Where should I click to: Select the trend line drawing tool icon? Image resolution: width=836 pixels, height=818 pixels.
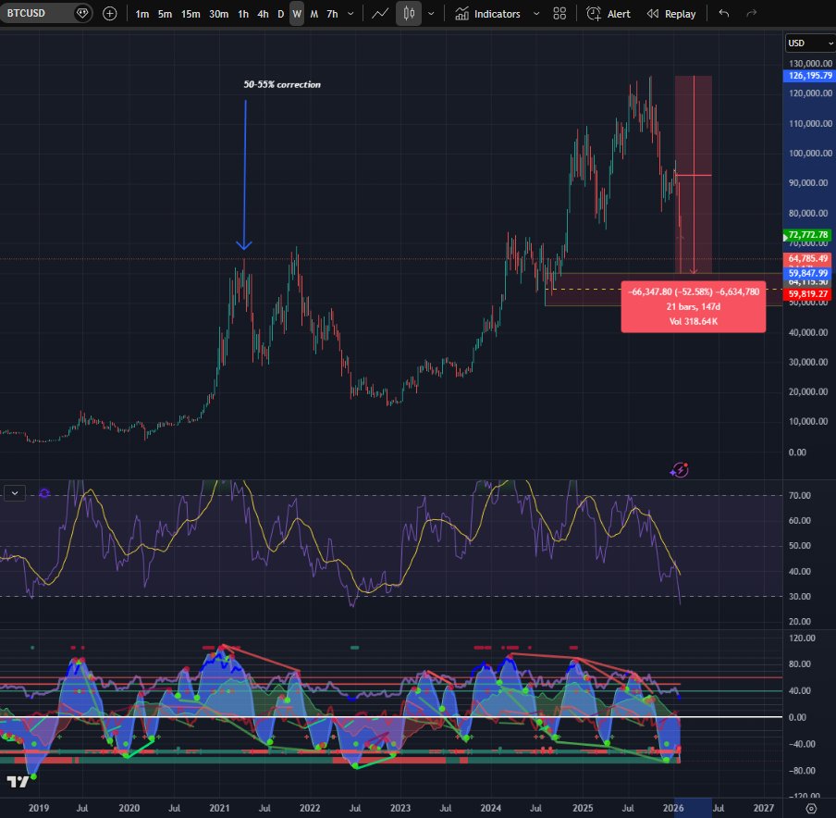[x=380, y=13]
